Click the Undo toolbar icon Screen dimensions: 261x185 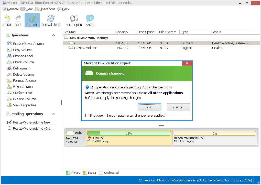point(7,18)
